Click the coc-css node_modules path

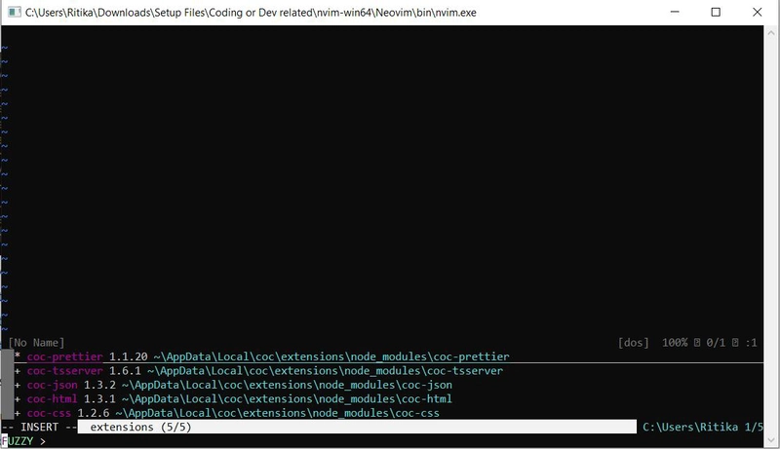click(278, 413)
